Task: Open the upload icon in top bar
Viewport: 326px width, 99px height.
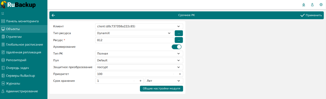Action: [304, 5]
